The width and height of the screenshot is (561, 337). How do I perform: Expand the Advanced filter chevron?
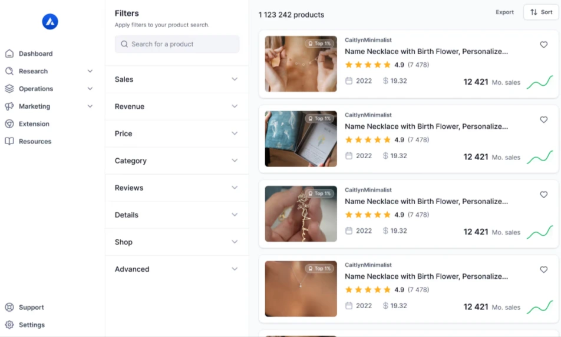pyautogui.click(x=235, y=269)
